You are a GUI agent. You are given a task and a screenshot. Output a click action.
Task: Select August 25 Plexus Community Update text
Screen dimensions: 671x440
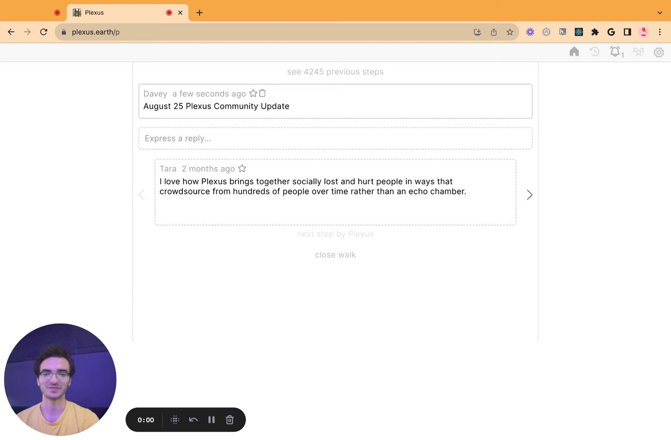[x=217, y=106]
